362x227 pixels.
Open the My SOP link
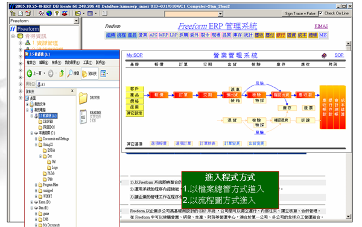coord(135,55)
